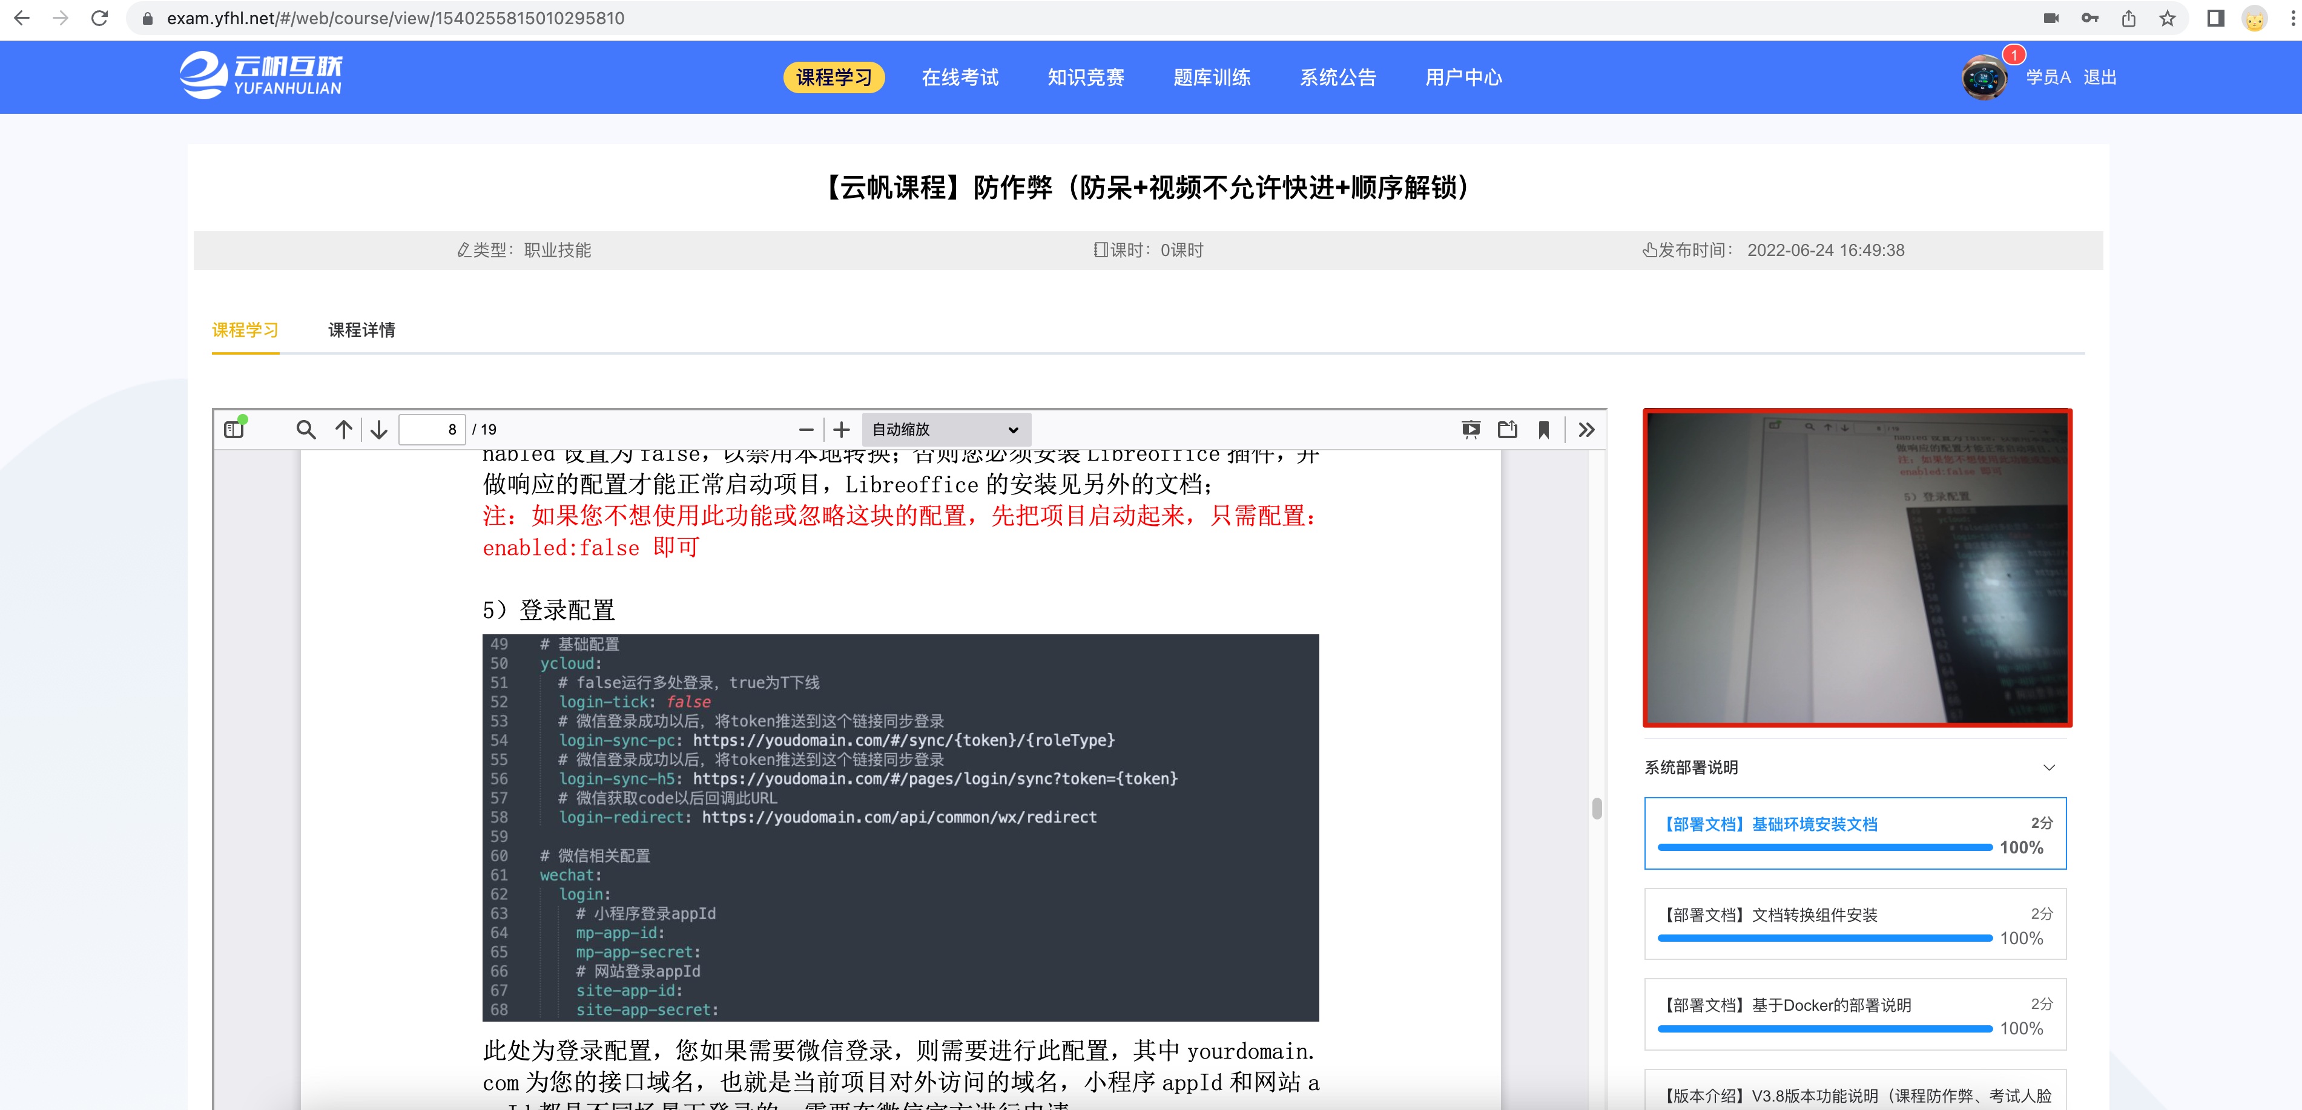
Task: Toggle the PDF sidebar panel icon
Action: [235, 429]
